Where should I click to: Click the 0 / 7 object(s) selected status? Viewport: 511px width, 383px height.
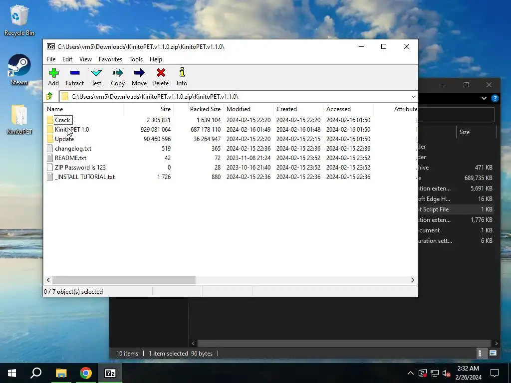pos(73,291)
